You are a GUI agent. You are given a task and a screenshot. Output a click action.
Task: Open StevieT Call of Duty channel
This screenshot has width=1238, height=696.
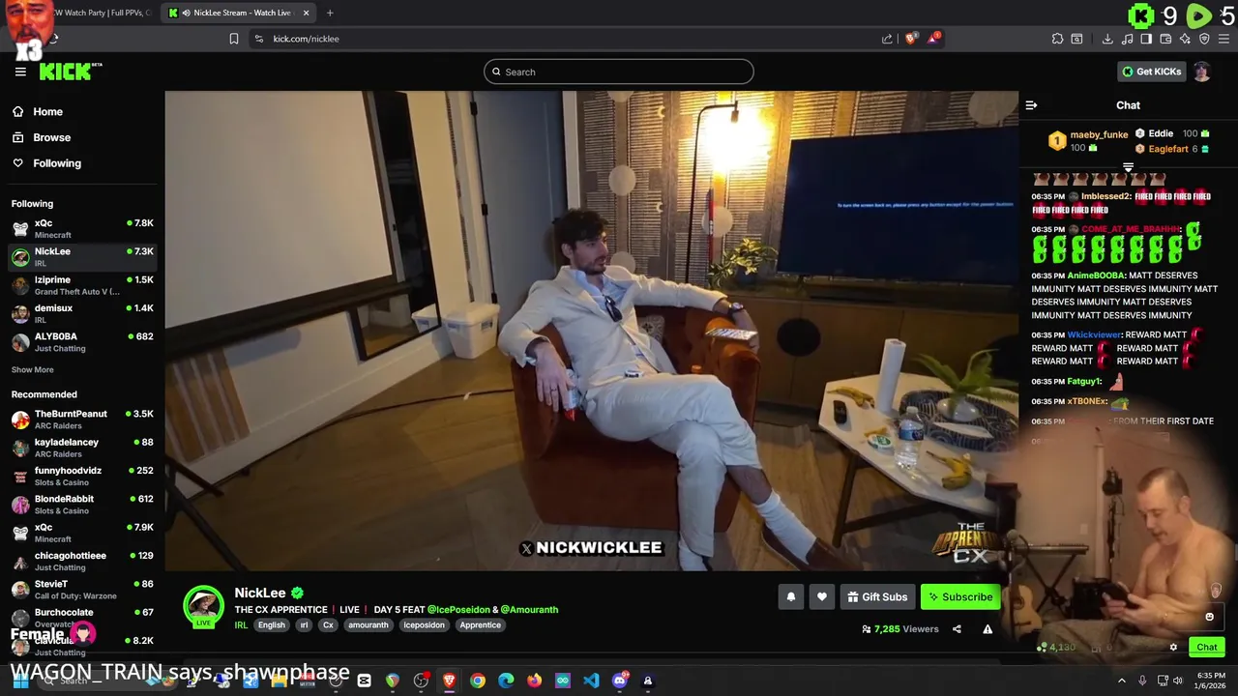(82, 589)
